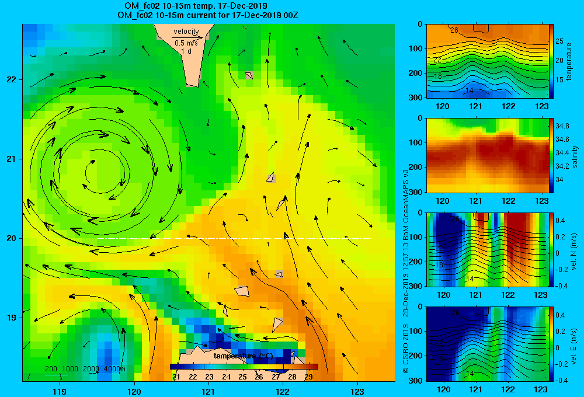Click the '0.4' value on vel. N colorbar
The image size is (584, 397).
coord(561,221)
